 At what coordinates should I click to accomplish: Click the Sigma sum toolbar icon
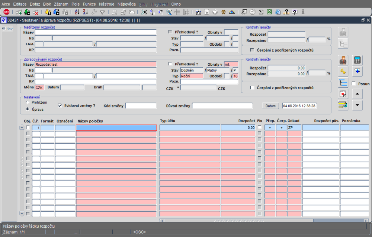[261, 12]
